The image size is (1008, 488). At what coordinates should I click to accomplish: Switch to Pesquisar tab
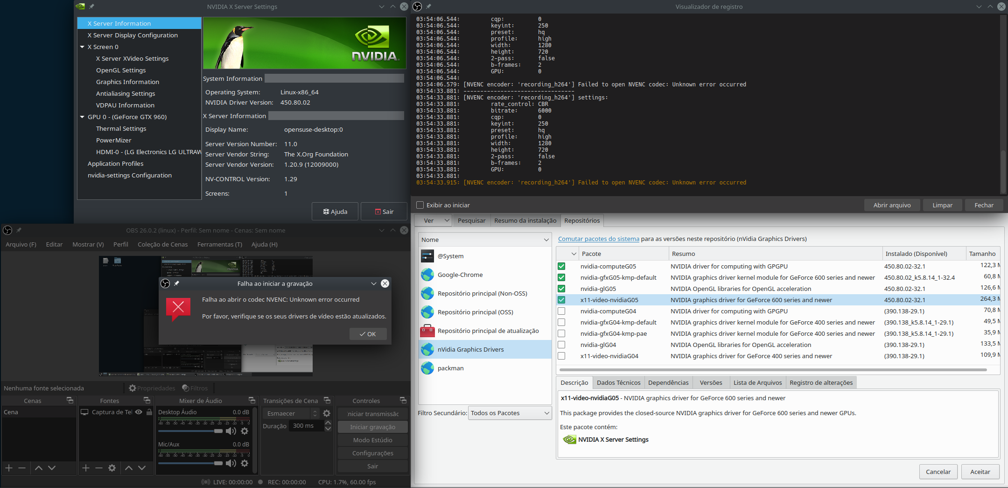[x=471, y=220]
